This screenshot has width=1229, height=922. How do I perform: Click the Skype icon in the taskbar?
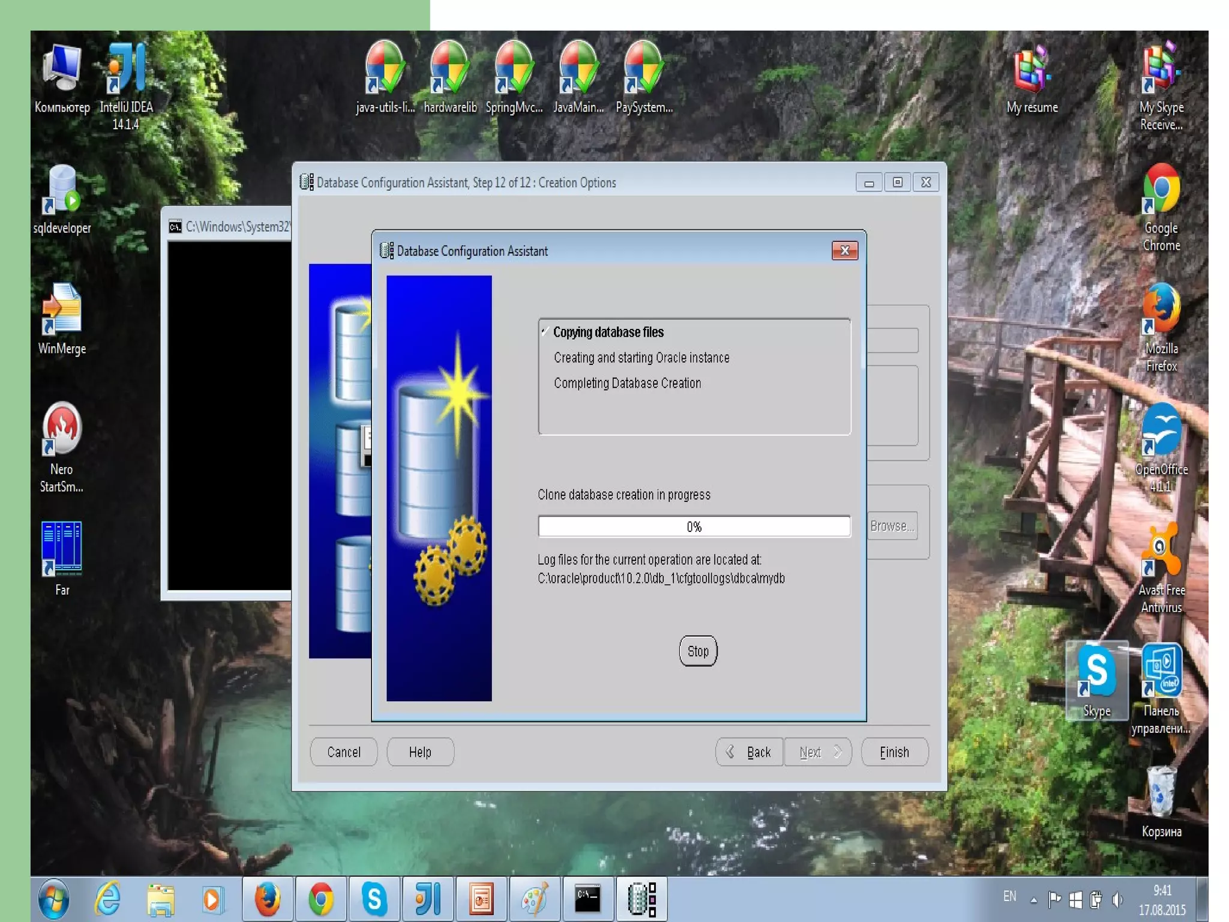click(x=374, y=899)
